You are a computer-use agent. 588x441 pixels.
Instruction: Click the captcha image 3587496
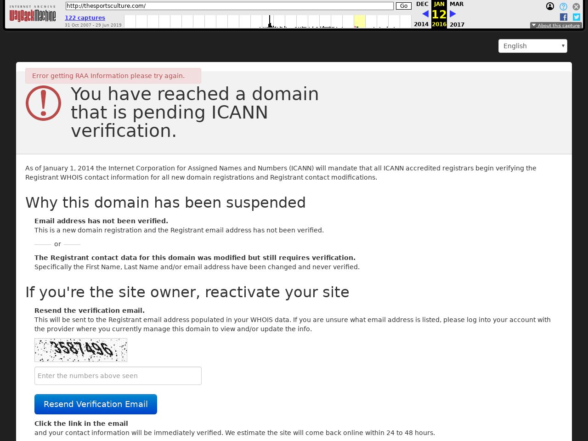(x=81, y=350)
